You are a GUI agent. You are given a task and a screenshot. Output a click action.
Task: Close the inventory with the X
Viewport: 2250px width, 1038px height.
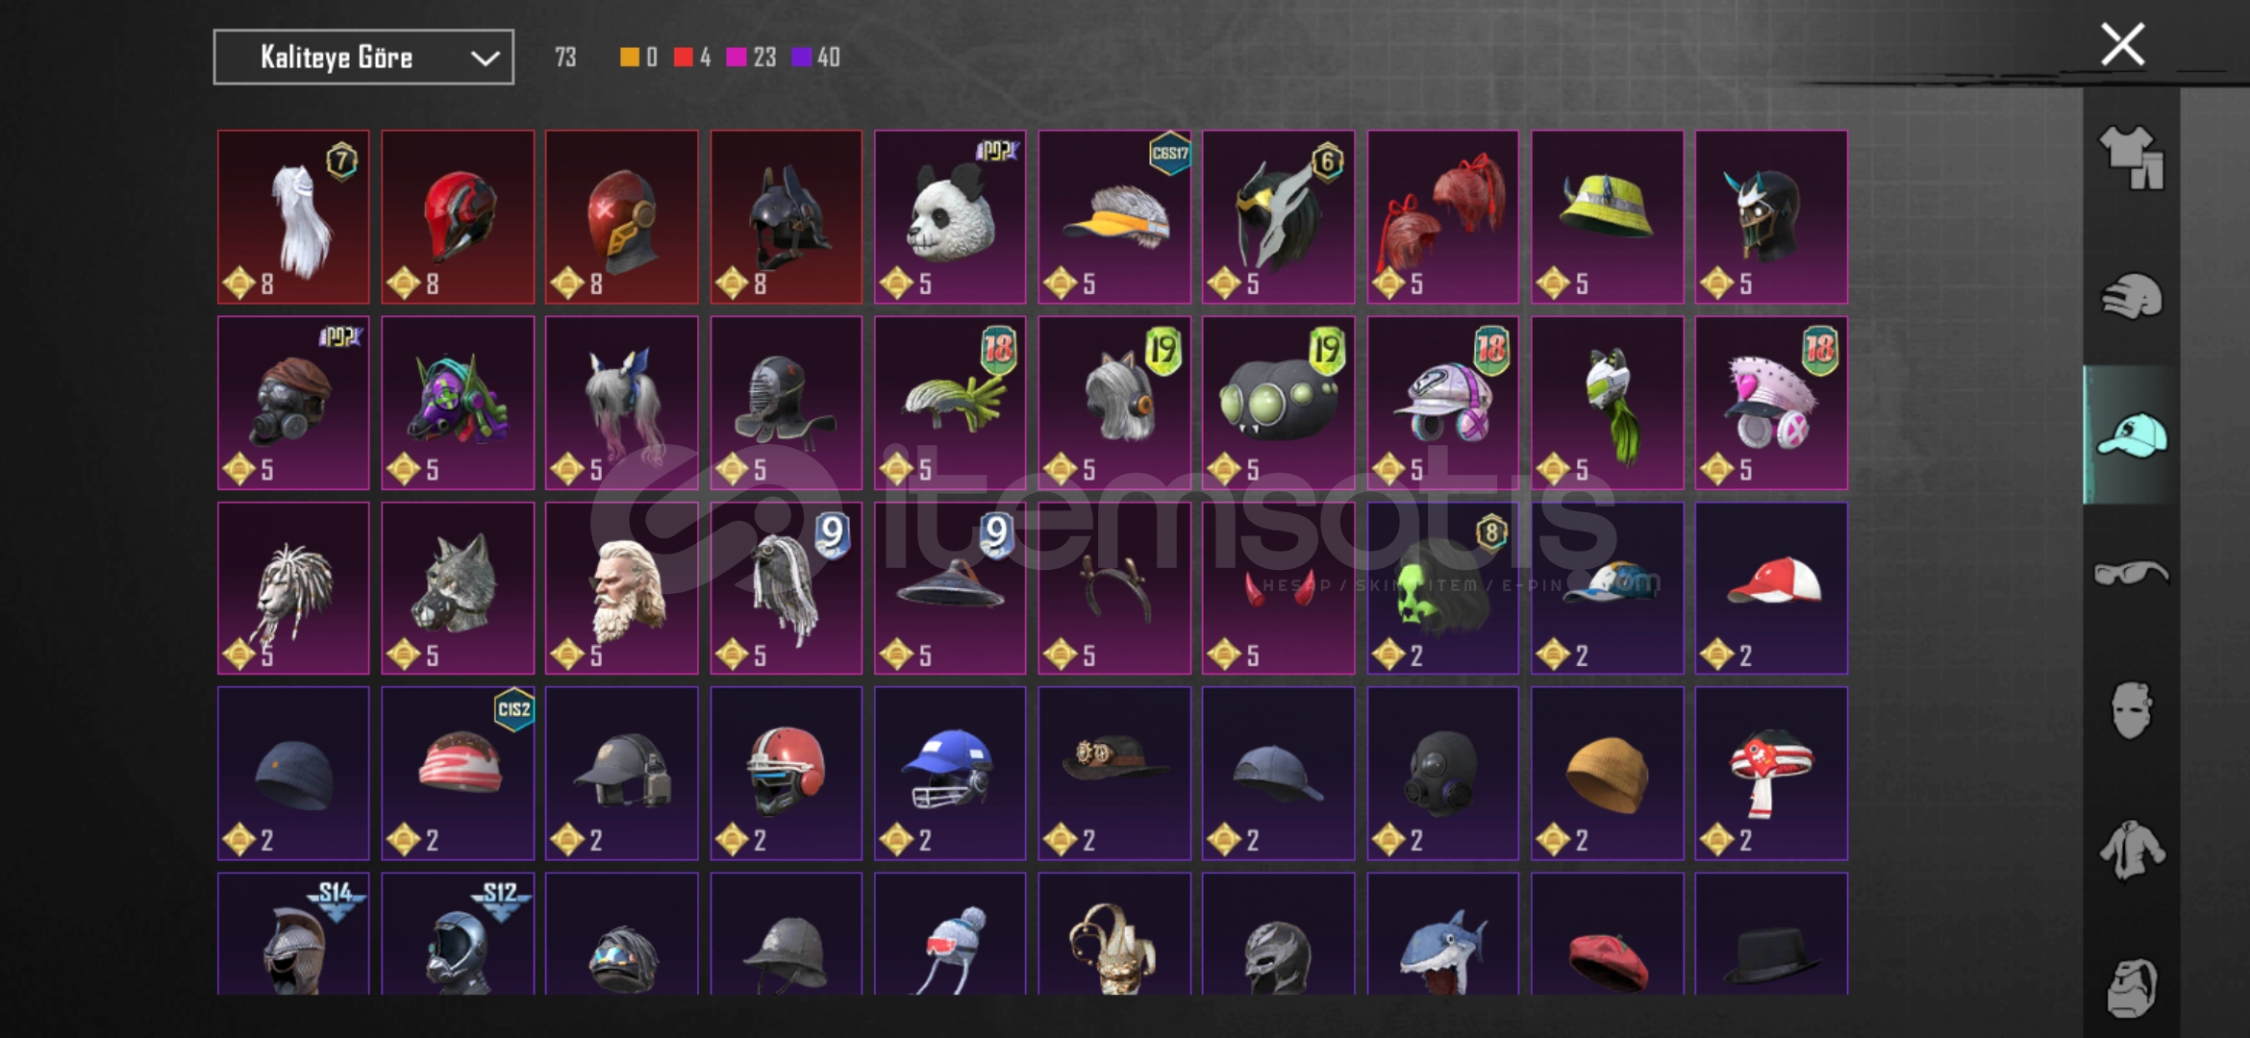point(2122,45)
